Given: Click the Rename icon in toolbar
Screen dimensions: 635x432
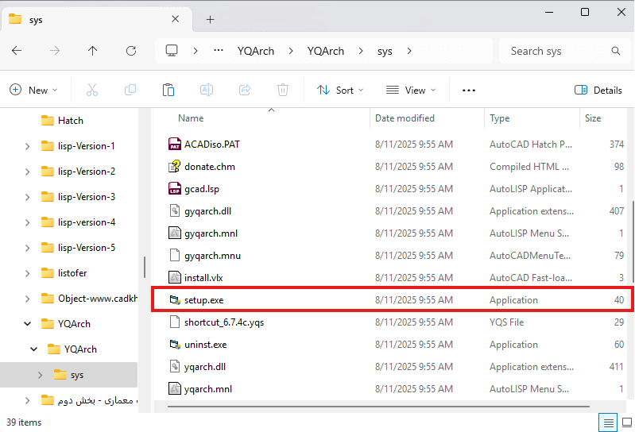Looking at the screenshot, I should [x=207, y=90].
